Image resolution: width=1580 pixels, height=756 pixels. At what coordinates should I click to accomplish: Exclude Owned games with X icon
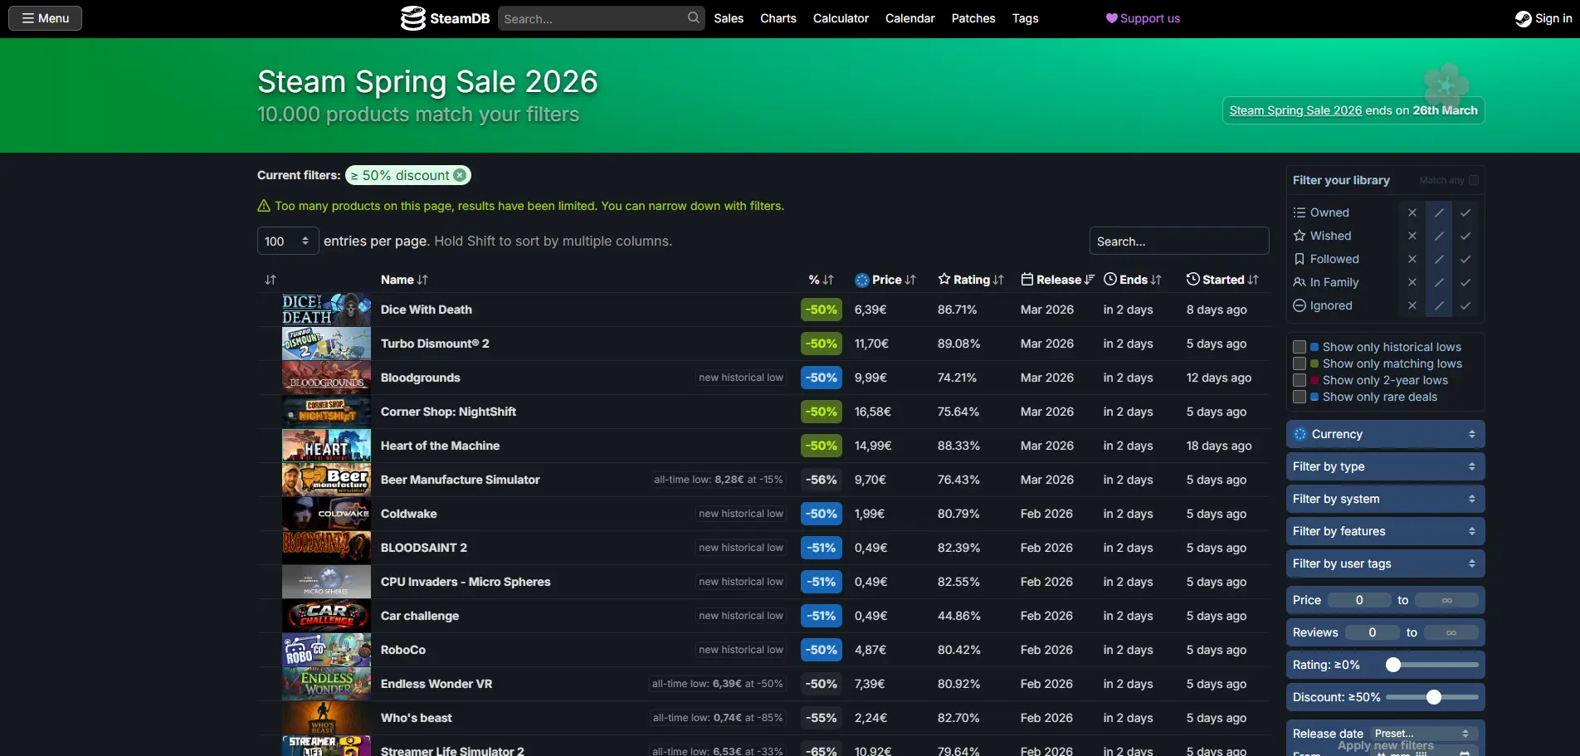(1412, 212)
